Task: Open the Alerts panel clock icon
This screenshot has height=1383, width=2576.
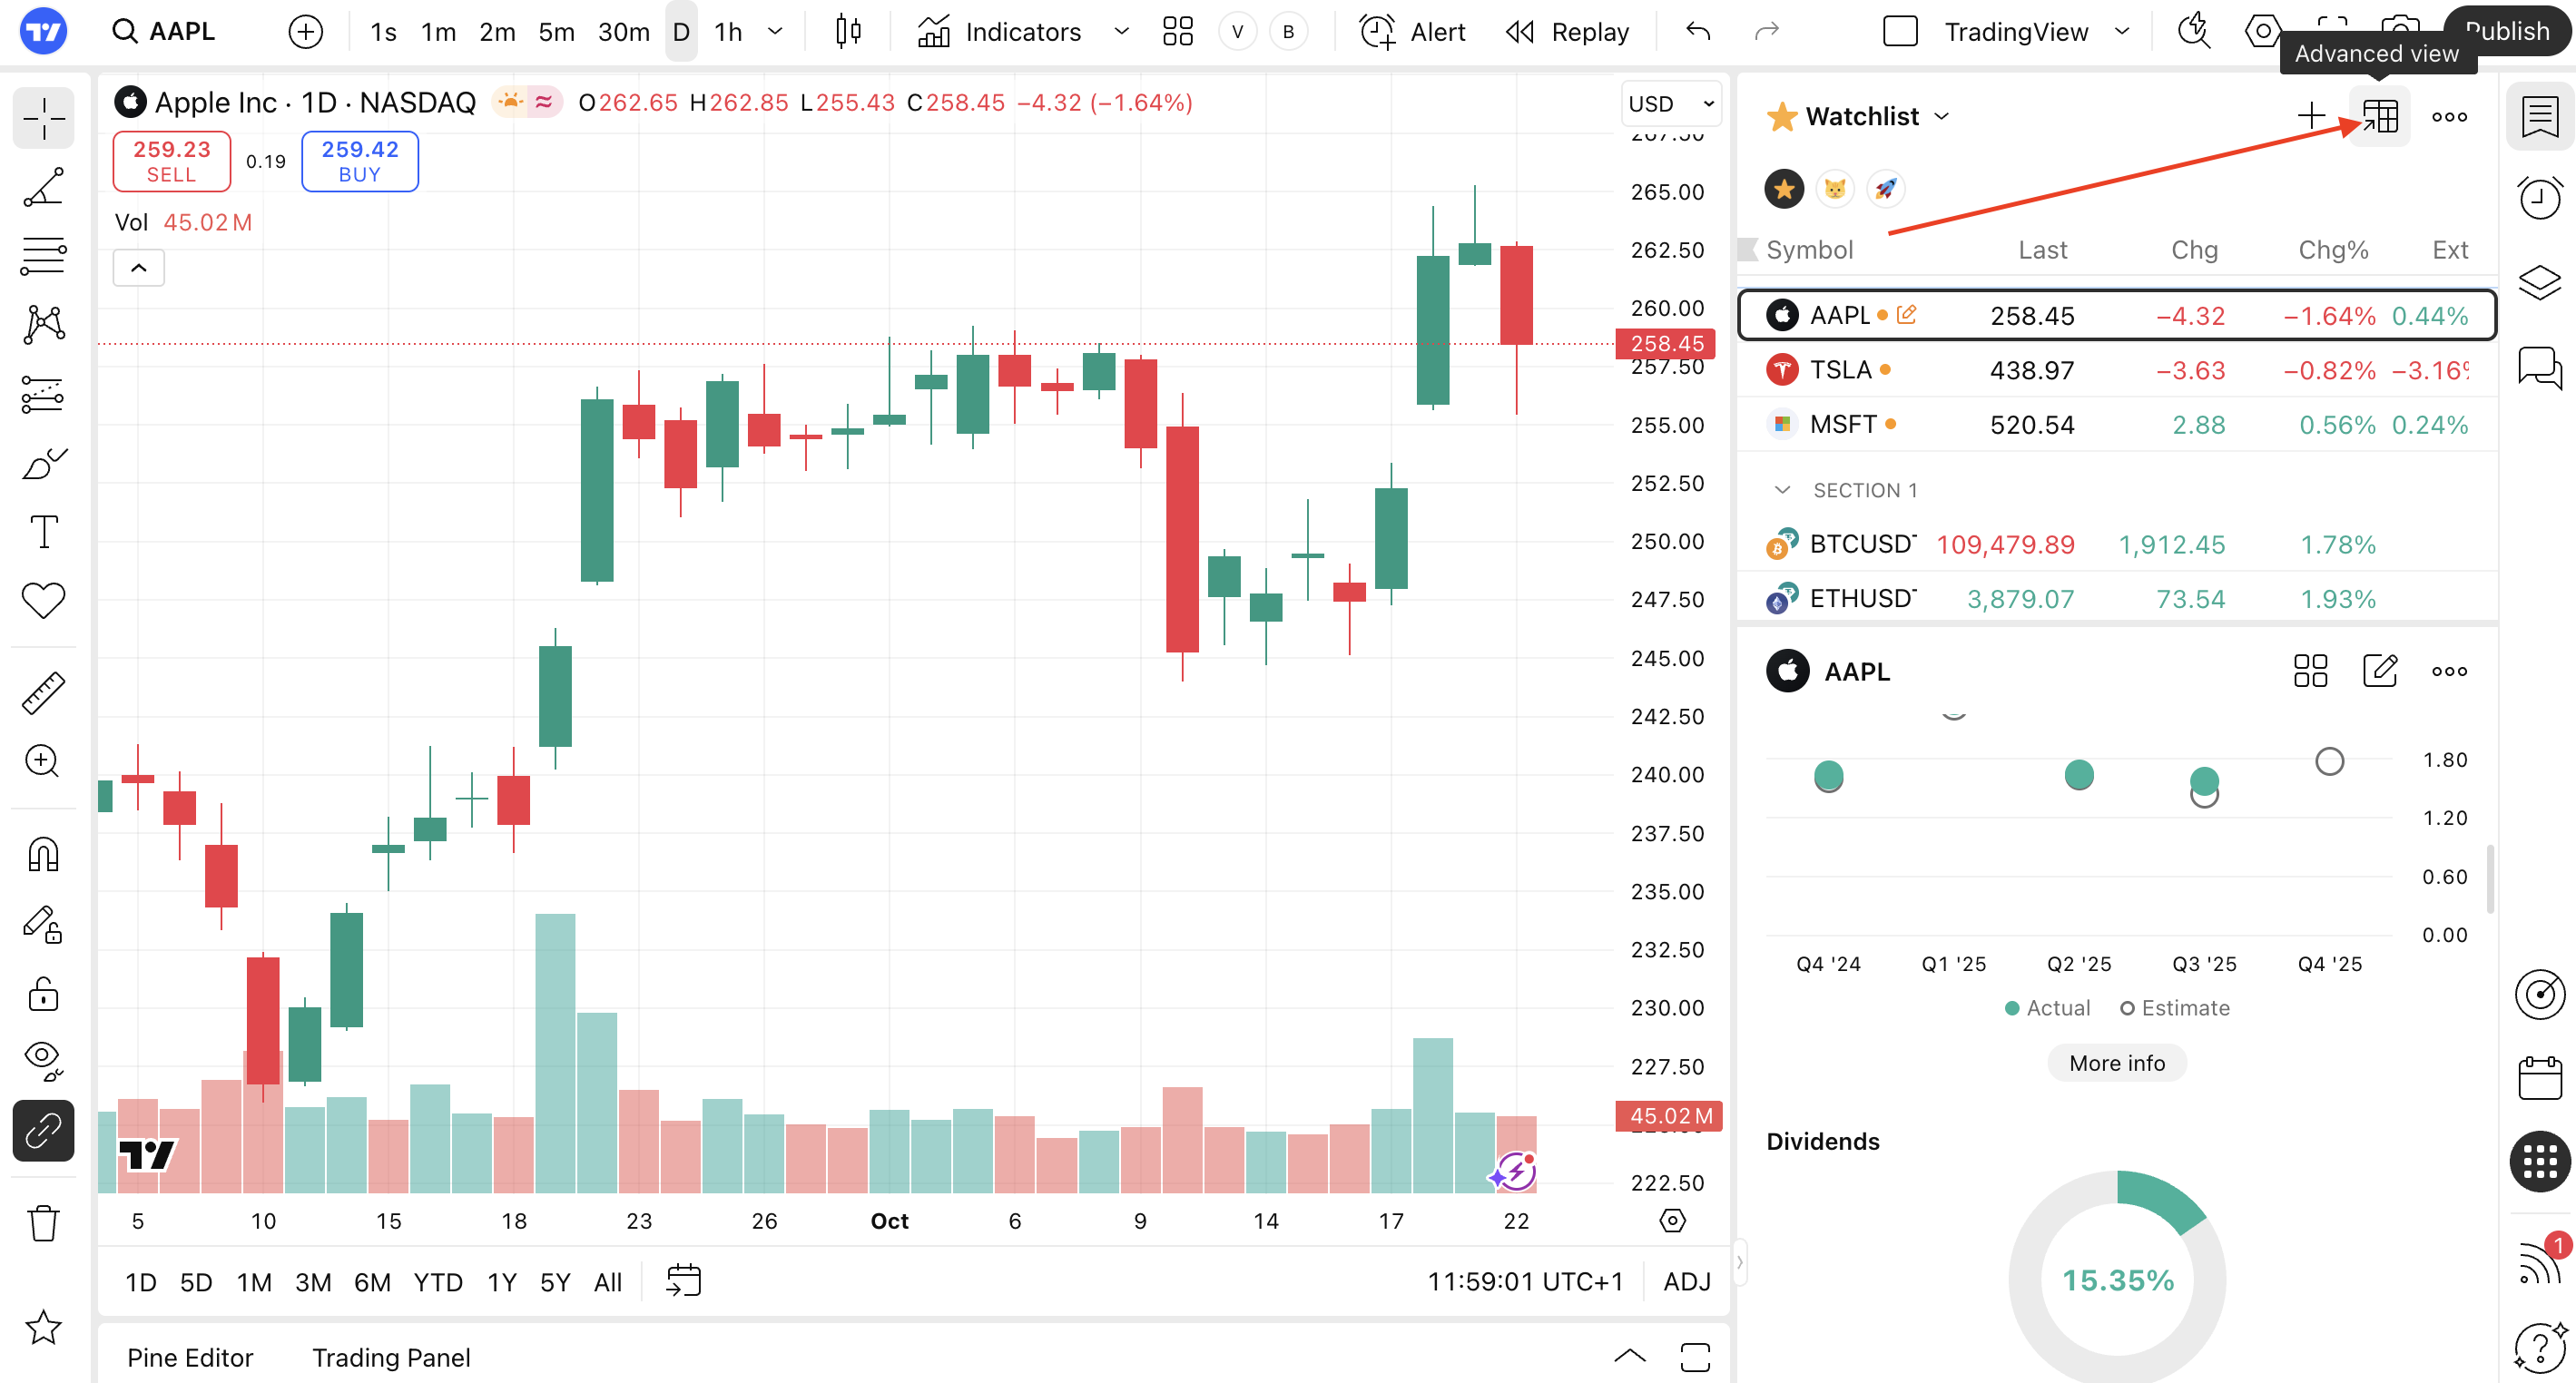Action: click(2539, 198)
